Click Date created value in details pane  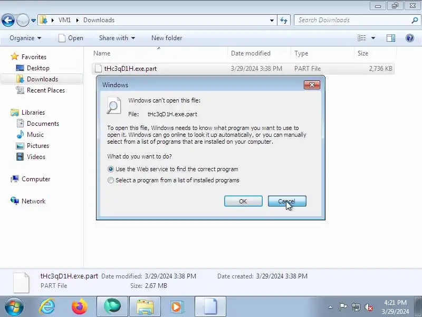282,276
